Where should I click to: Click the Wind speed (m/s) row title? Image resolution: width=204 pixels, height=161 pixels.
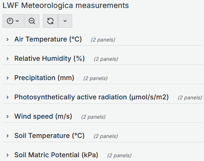click(43, 117)
